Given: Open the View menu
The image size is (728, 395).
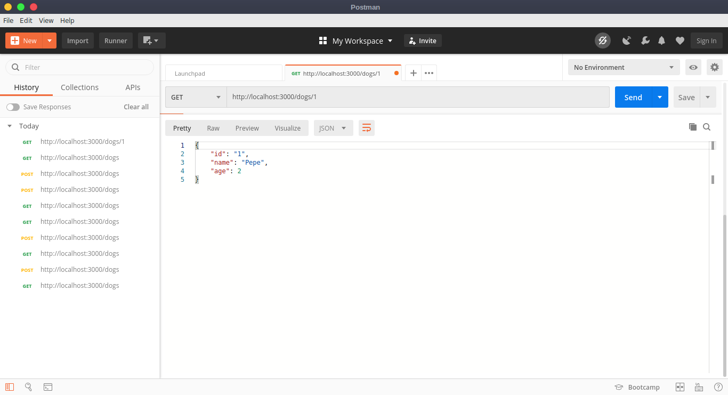Looking at the screenshot, I should [46, 20].
